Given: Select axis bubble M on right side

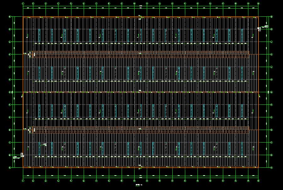Looking at the screenshot, I should [x=271, y=29].
